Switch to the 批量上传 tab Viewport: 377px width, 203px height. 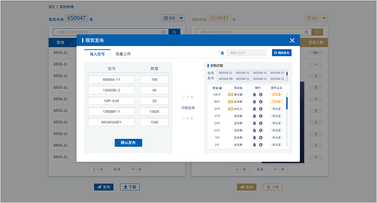[123, 54]
